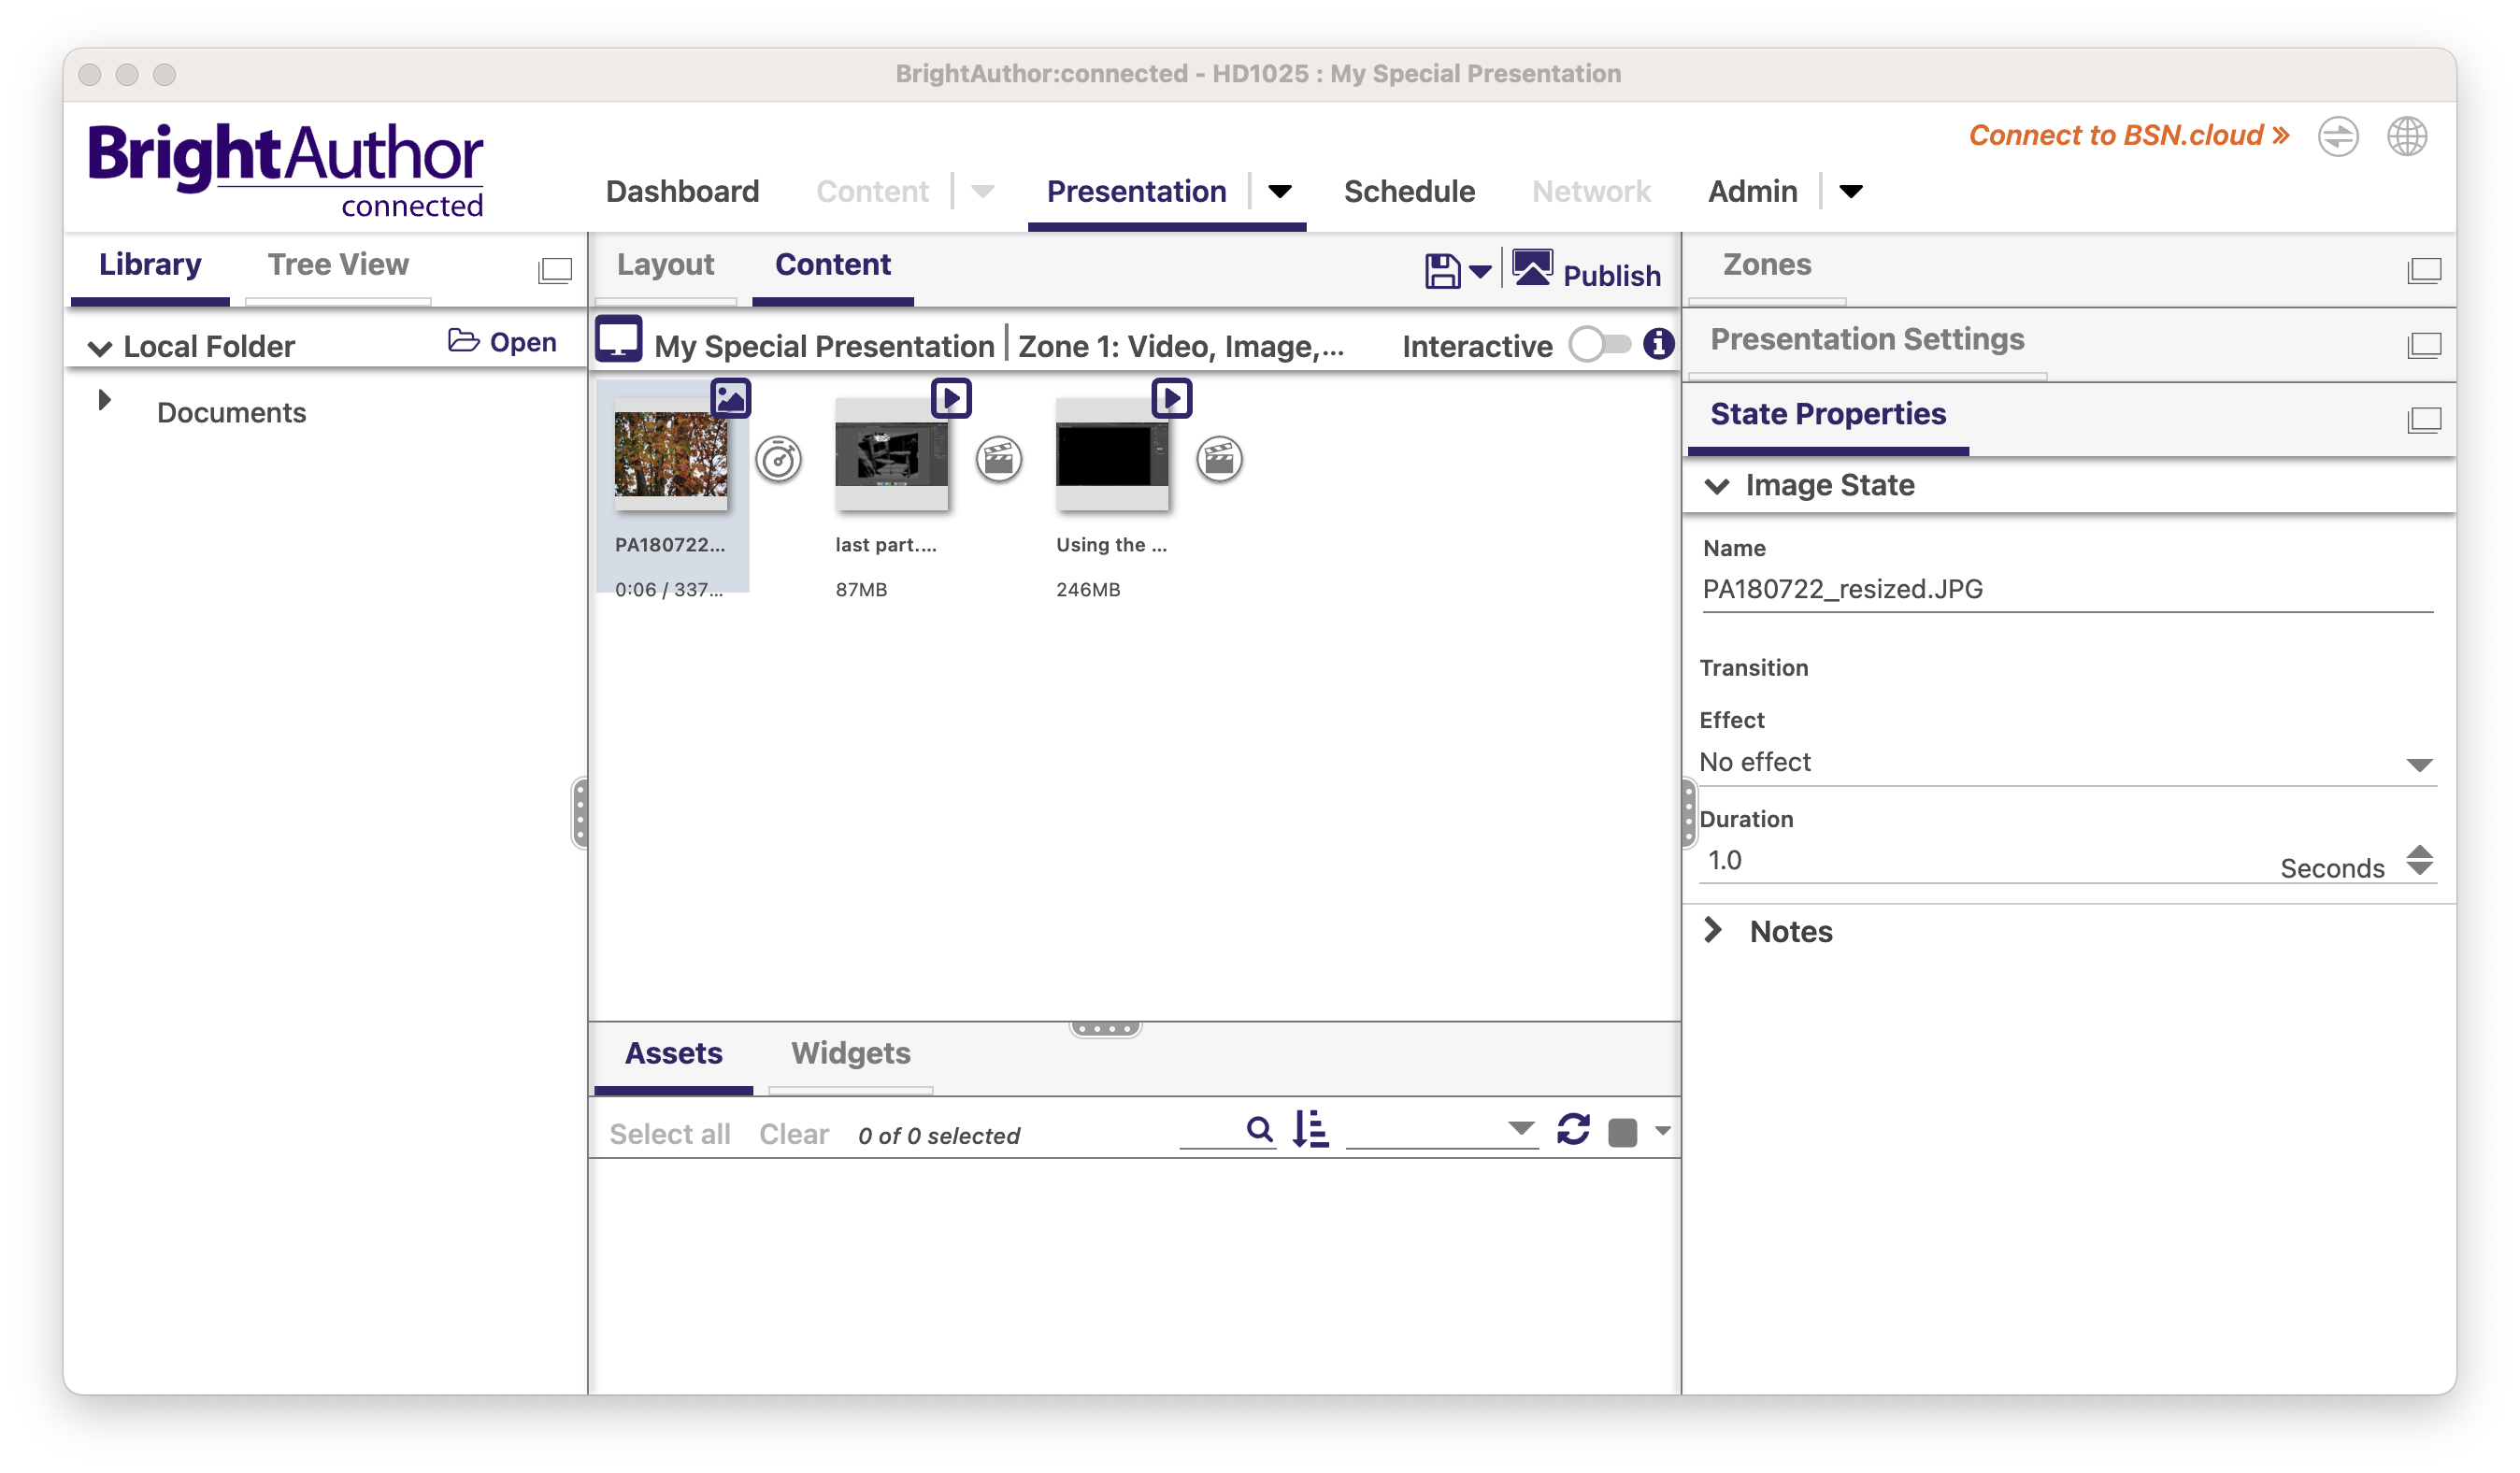Open the sort field dropdown
Viewport: 2520px width, 1473px height.
point(1442,1129)
